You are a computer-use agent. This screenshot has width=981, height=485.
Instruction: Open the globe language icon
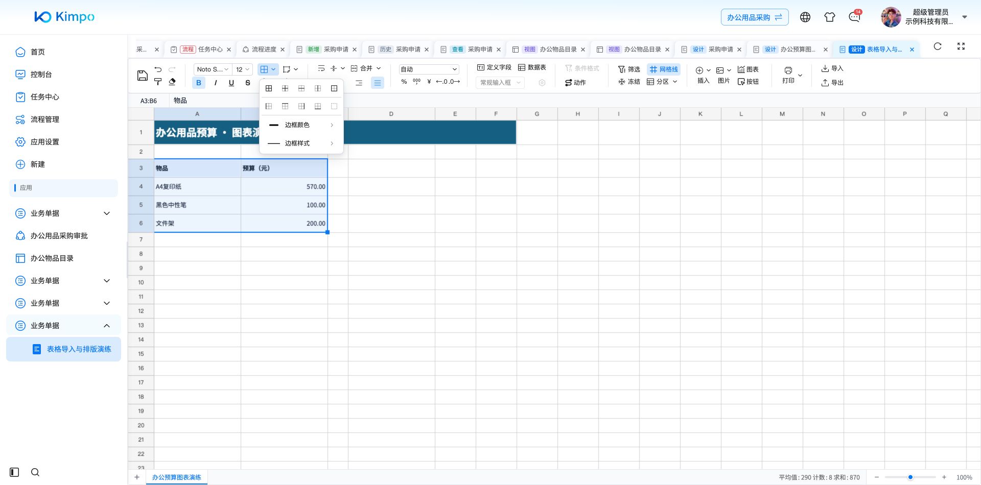(805, 17)
